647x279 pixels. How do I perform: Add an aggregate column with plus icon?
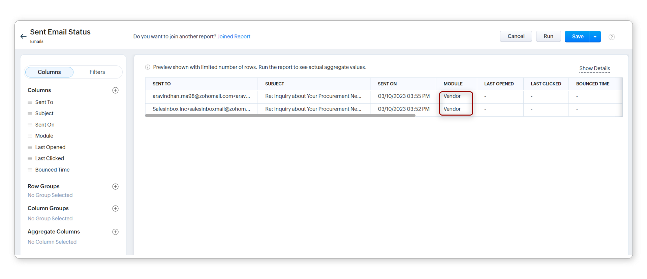(115, 232)
